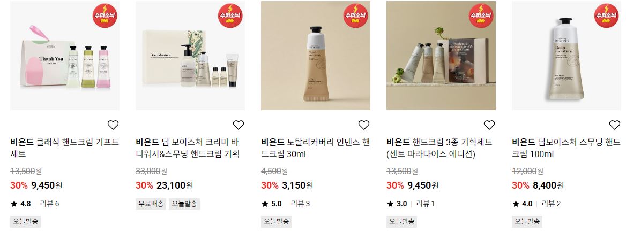Screen dimensions: 626x233
Task: Click 슈퍼소닉 배송 badge on Deep Moisture set image
Action: [230, 15]
